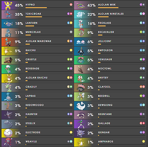Open the Alolan Ninetales entry

(110, 15)
